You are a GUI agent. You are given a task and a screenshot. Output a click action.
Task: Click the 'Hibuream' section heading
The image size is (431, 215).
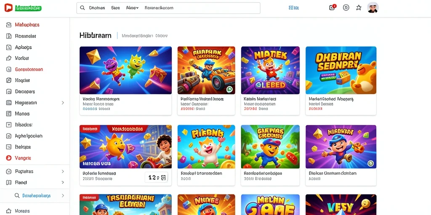click(x=96, y=35)
